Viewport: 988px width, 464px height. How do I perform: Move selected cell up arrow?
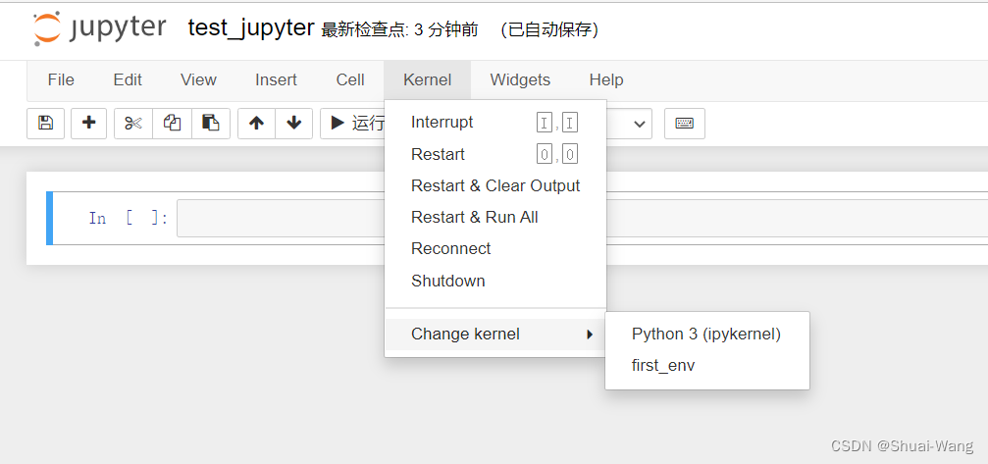click(256, 123)
